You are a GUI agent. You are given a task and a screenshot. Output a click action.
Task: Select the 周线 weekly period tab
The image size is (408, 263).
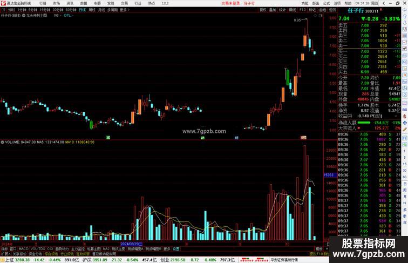click(92, 10)
